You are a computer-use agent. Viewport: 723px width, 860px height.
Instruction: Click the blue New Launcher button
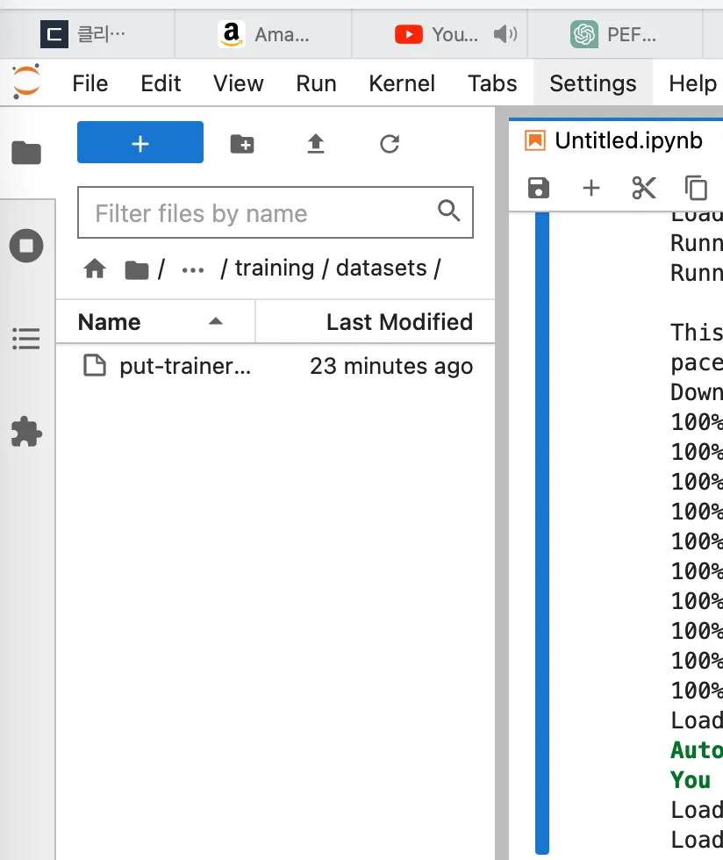[140, 143]
